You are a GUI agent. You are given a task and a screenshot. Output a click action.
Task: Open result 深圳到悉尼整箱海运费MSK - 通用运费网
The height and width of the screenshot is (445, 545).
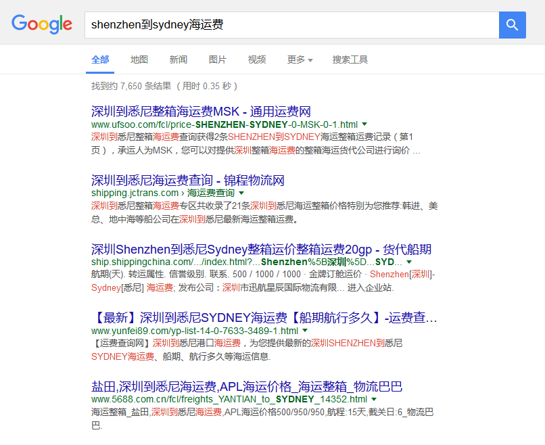click(201, 112)
